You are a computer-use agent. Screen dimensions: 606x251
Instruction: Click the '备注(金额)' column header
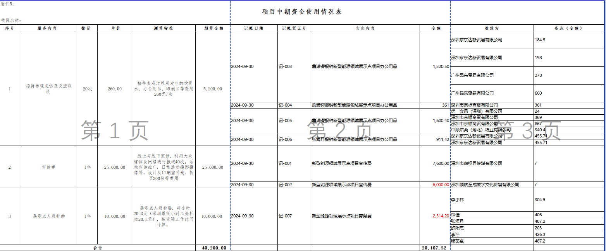pos(568,28)
